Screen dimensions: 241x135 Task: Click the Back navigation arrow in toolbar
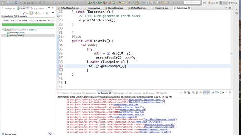pos(166,3)
